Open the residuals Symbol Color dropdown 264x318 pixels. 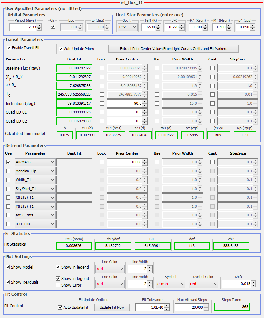(x=202, y=284)
